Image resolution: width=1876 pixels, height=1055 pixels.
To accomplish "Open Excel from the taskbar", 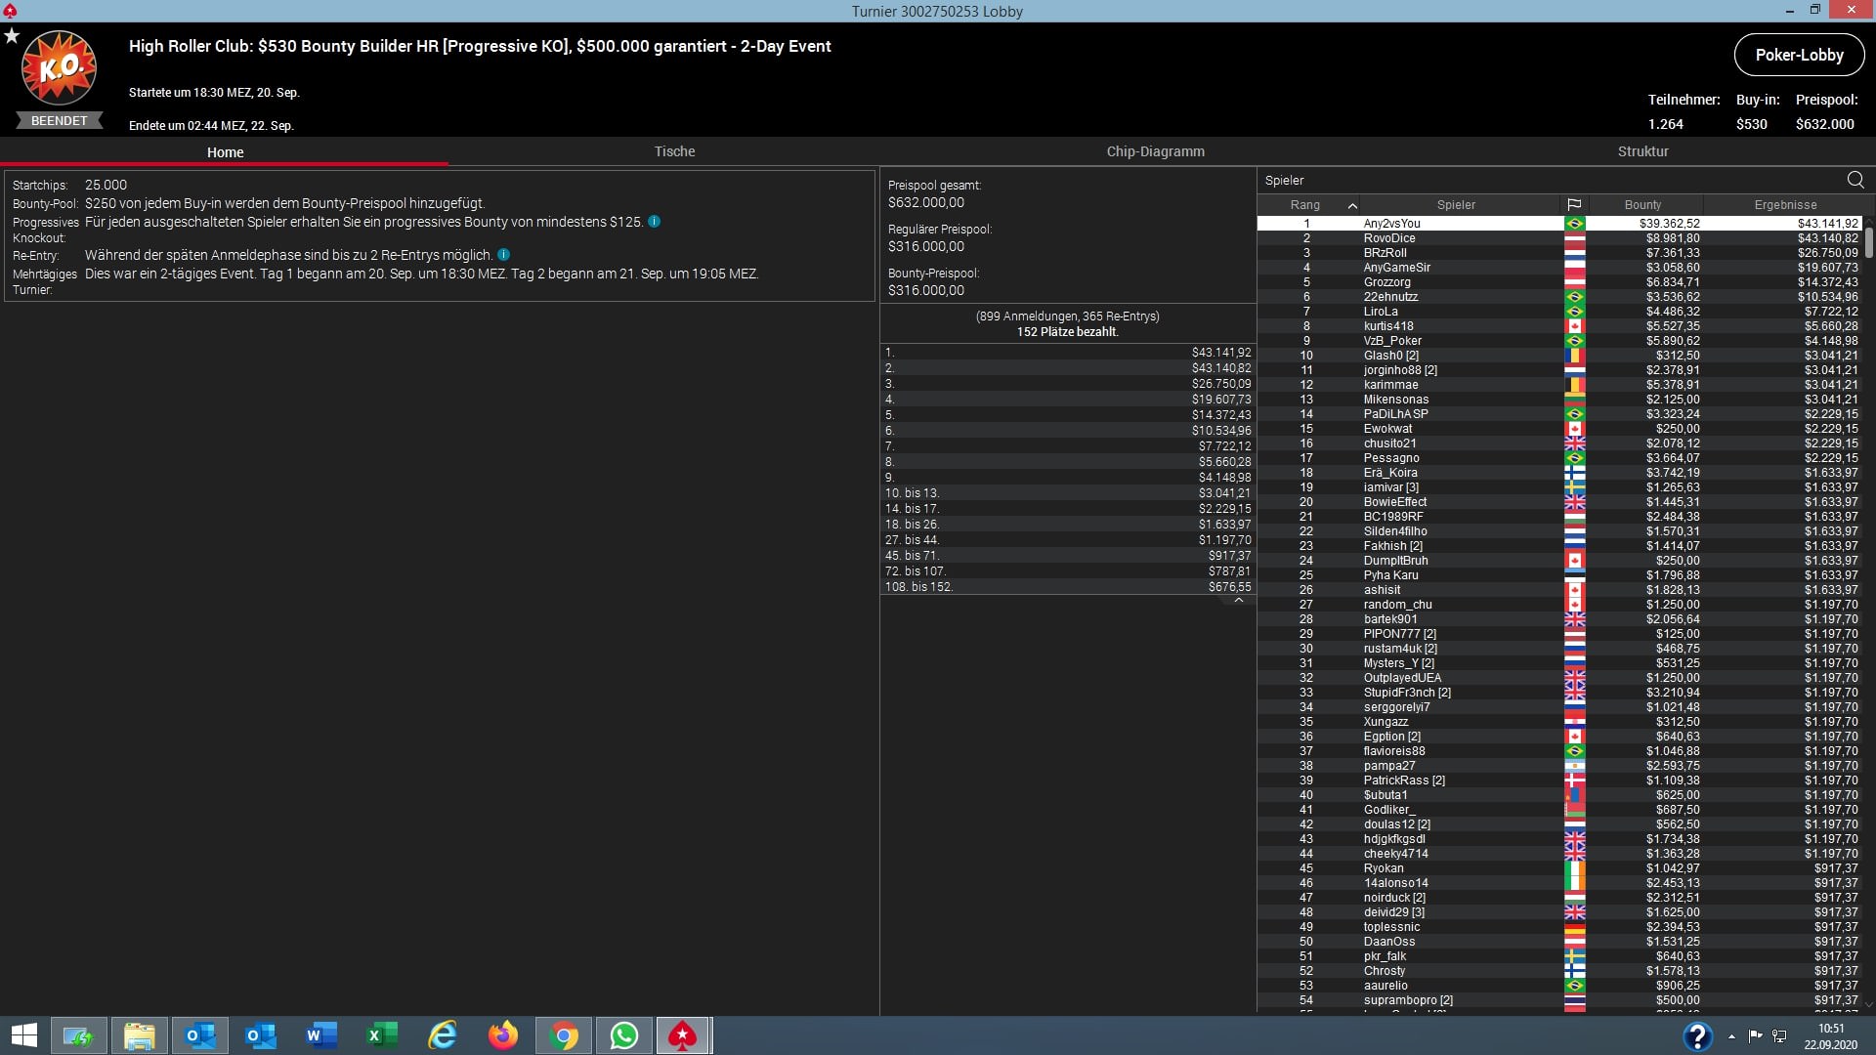I will click(382, 1035).
